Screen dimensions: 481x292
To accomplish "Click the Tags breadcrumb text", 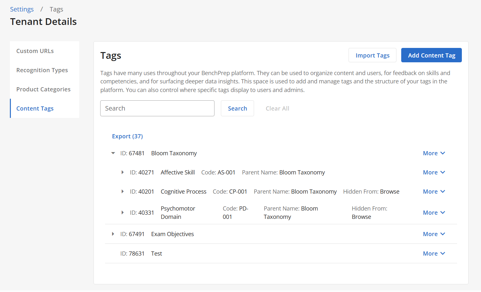I will pos(56,9).
